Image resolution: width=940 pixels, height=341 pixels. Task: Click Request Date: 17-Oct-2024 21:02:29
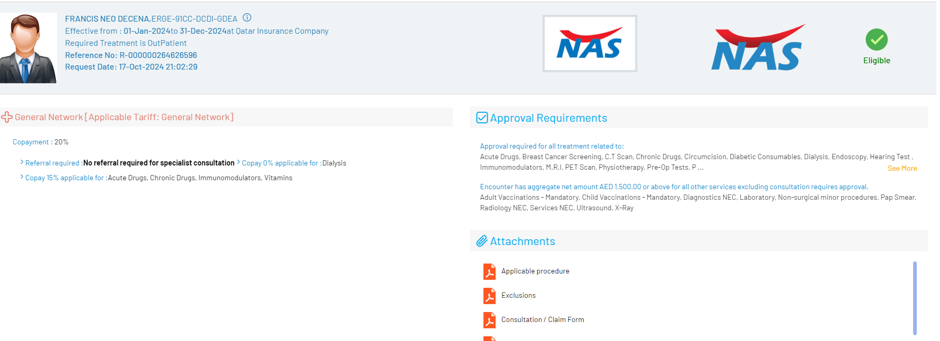131,67
